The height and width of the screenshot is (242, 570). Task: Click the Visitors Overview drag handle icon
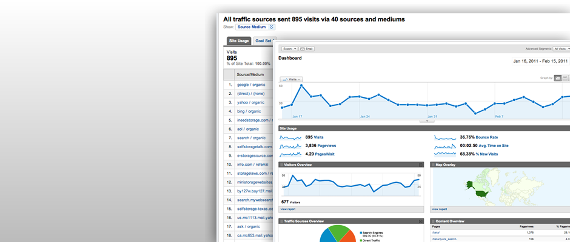click(281, 165)
